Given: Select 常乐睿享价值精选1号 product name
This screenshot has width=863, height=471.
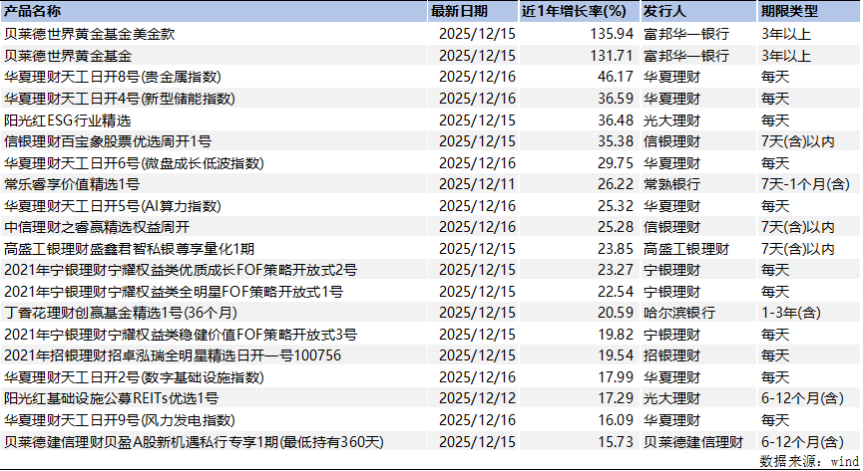Looking at the screenshot, I should point(72,184).
